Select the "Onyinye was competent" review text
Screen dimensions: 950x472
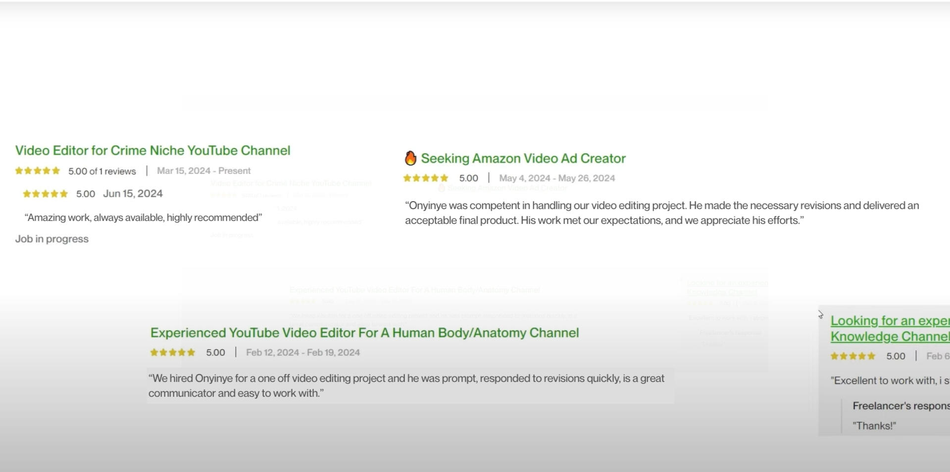[662, 213]
